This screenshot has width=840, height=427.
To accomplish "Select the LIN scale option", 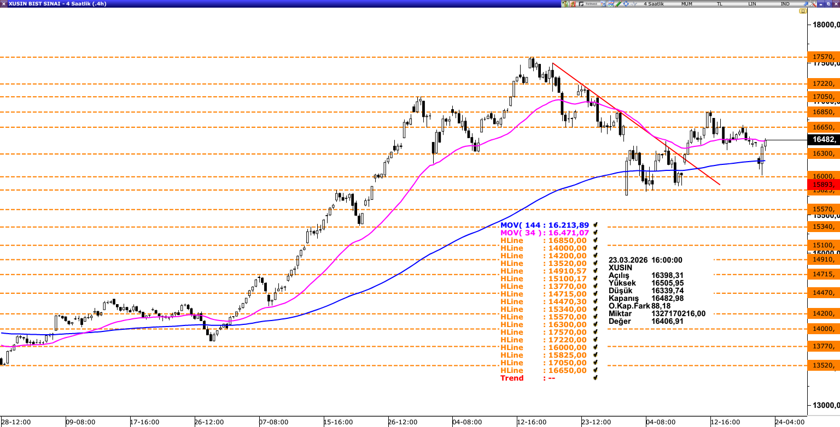I will (752, 4).
